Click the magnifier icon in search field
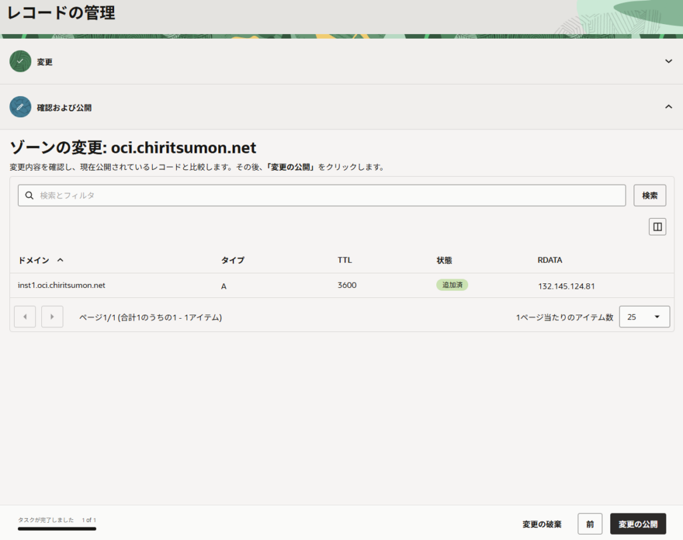 (29, 195)
